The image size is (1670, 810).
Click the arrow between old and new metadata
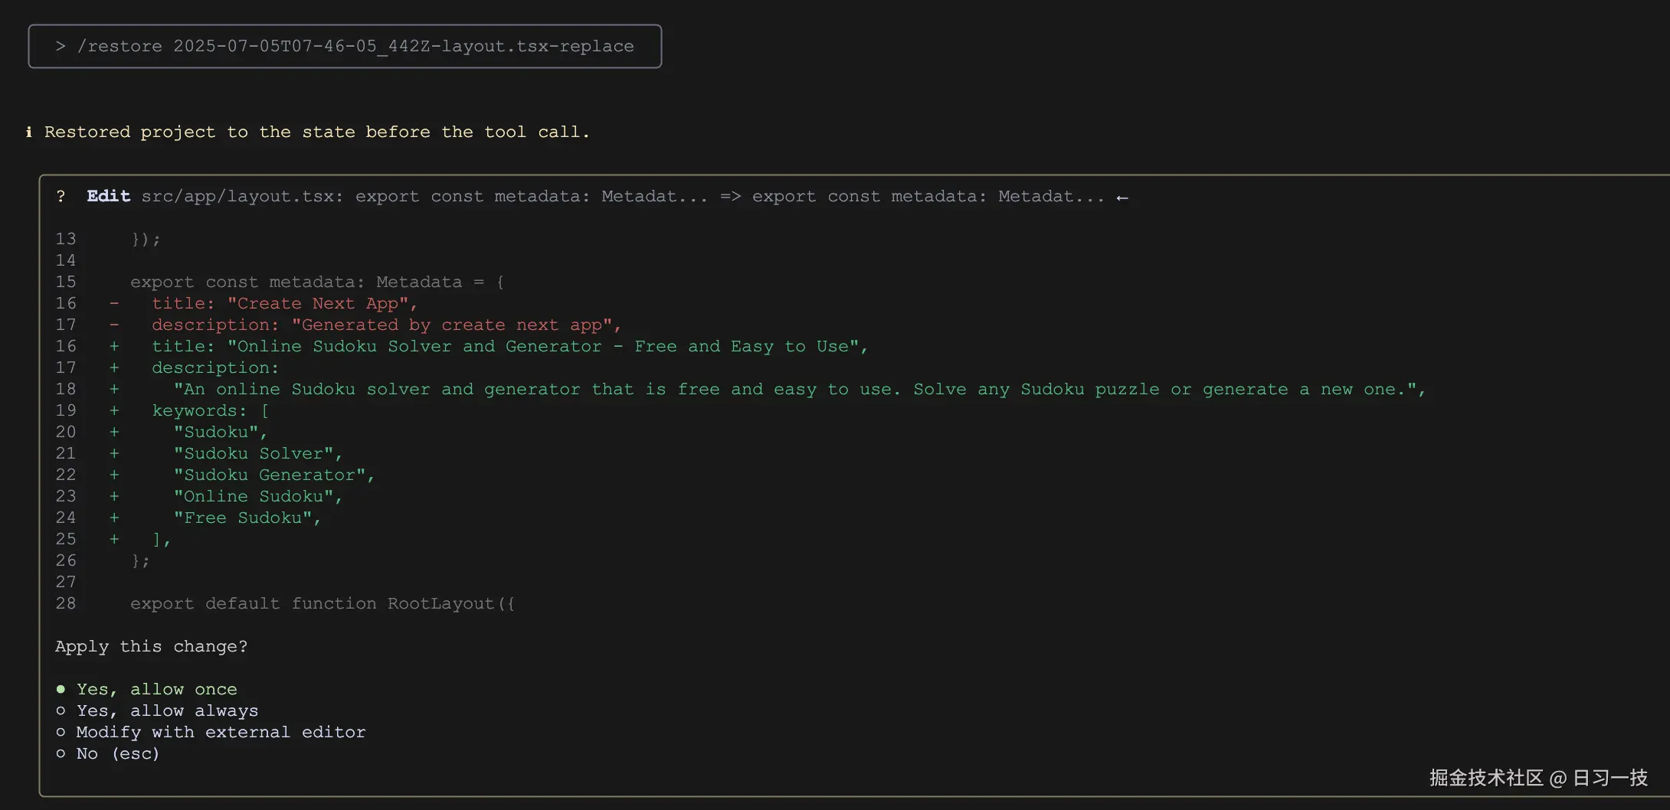(730, 197)
